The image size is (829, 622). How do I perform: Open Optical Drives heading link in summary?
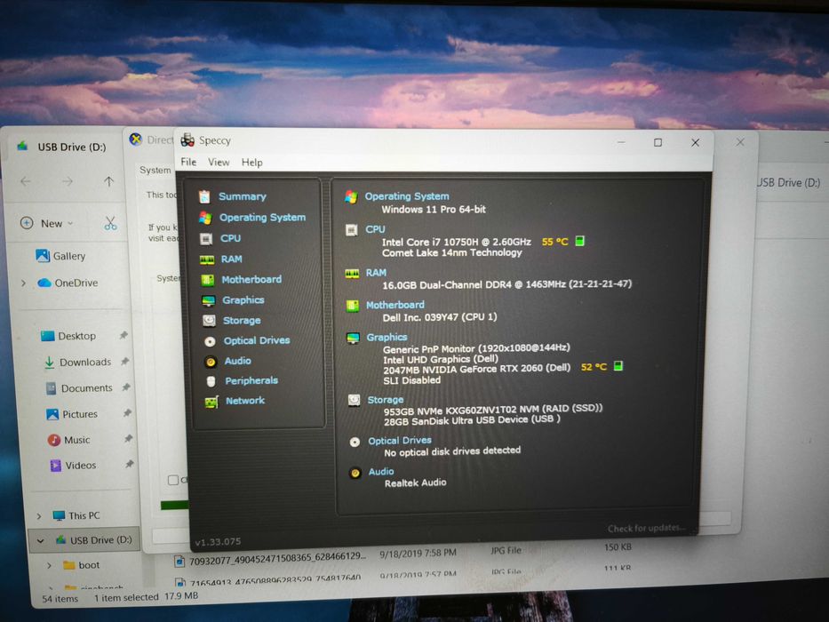click(399, 441)
